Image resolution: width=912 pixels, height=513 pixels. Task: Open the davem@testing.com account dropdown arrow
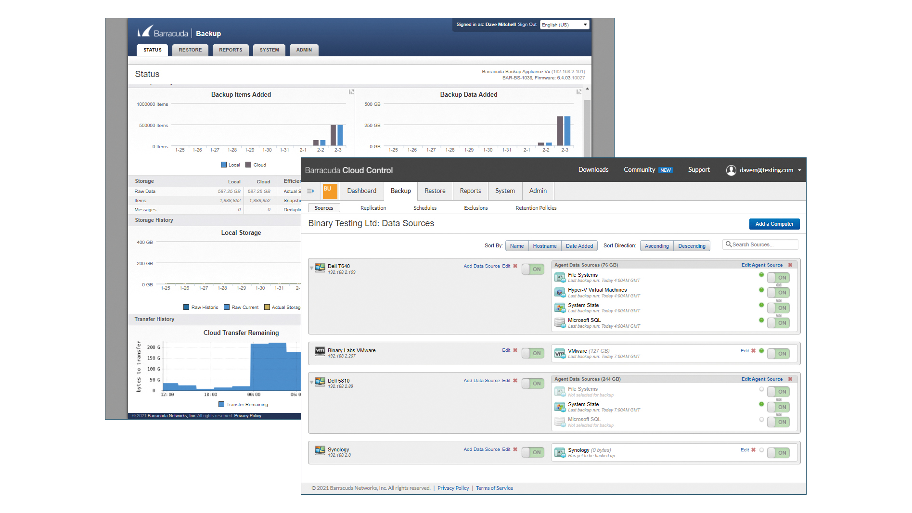pos(799,170)
